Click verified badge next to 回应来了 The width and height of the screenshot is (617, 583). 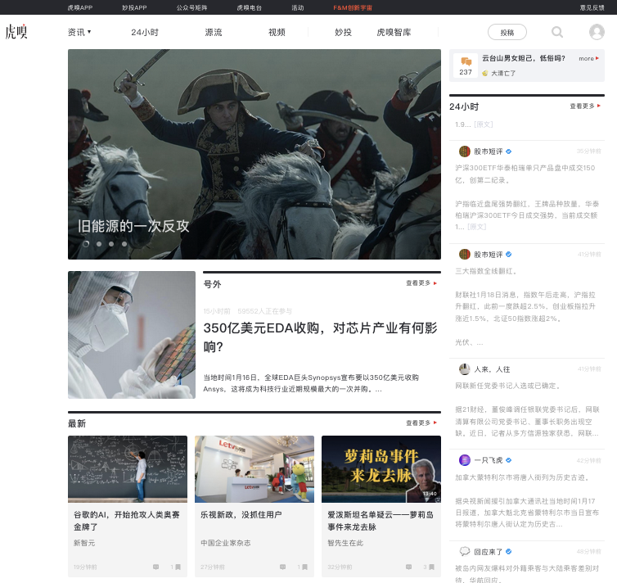pos(508,552)
